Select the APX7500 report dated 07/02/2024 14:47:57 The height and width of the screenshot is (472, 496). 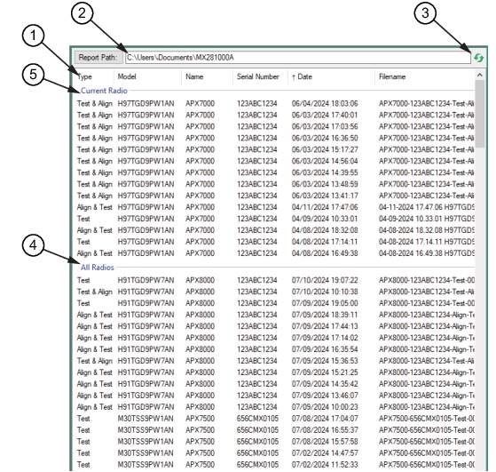(x=275, y=453)
